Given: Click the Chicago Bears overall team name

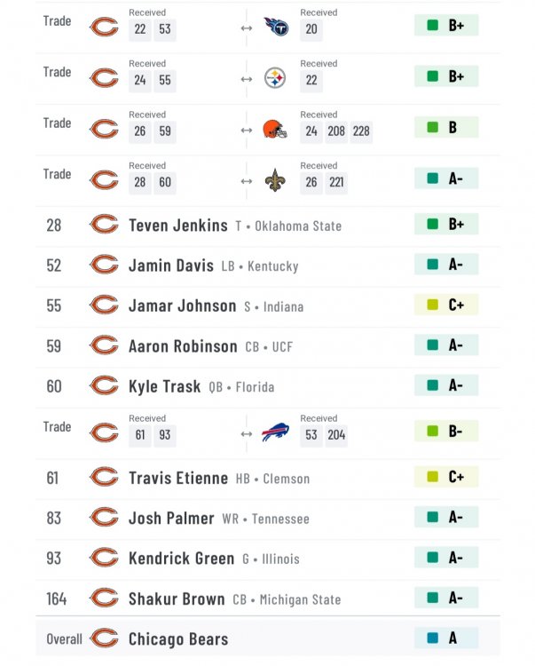Looking at the screenshot, I should [178, 639].
